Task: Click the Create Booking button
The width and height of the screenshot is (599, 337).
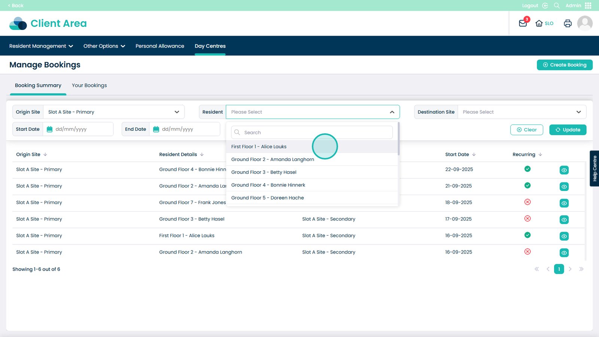Action: 565,65
